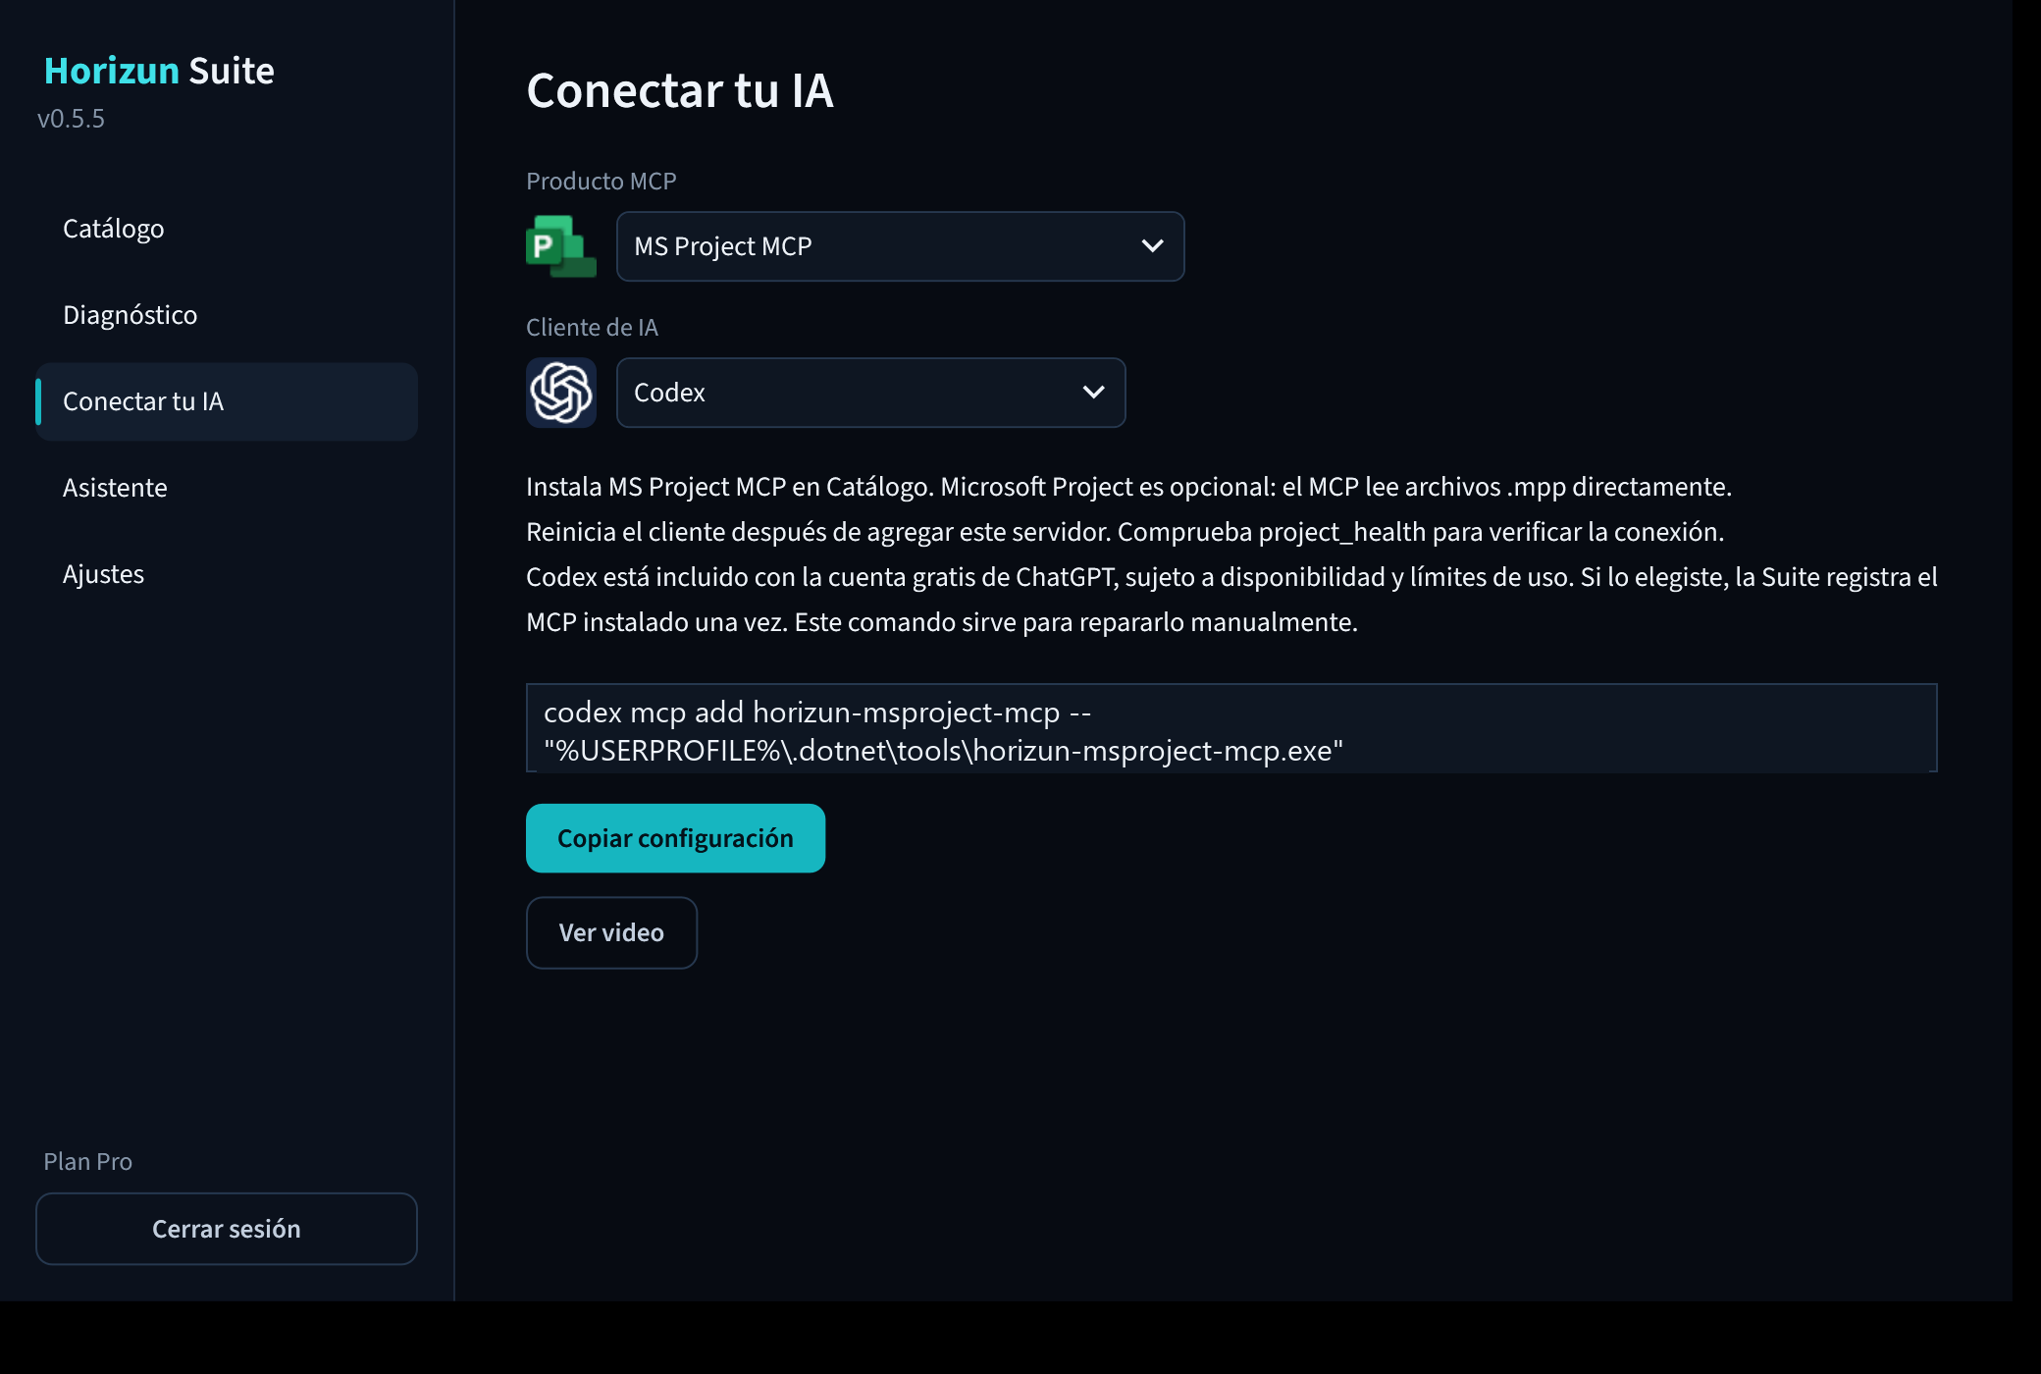Click the Cliente de IA label
Screen dimensions: 2041x1374
coord(592,328)
